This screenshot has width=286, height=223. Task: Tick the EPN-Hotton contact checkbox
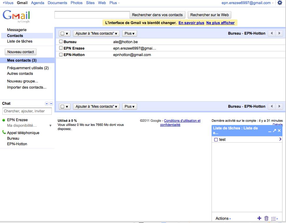point(61,55)
